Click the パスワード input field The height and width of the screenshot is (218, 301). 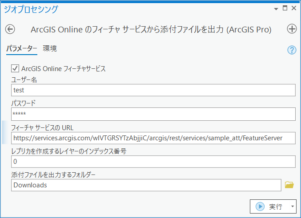click(153, 114)
